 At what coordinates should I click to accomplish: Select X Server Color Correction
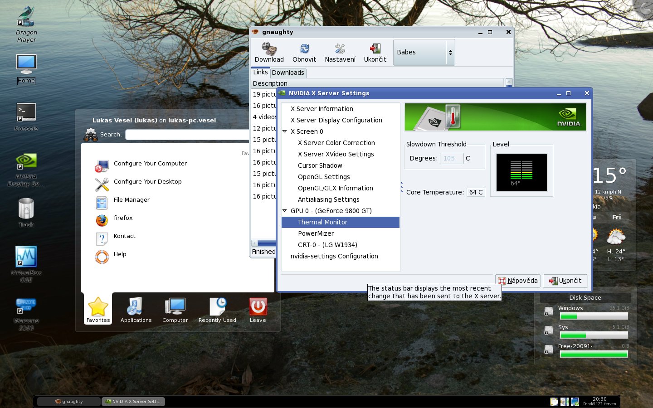(x=336, y=143)
